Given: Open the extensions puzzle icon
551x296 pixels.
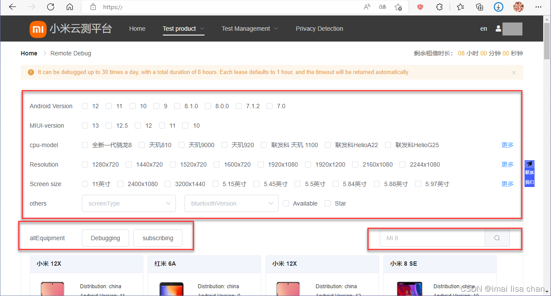Looking at the screenshot, I should point(439,7).
